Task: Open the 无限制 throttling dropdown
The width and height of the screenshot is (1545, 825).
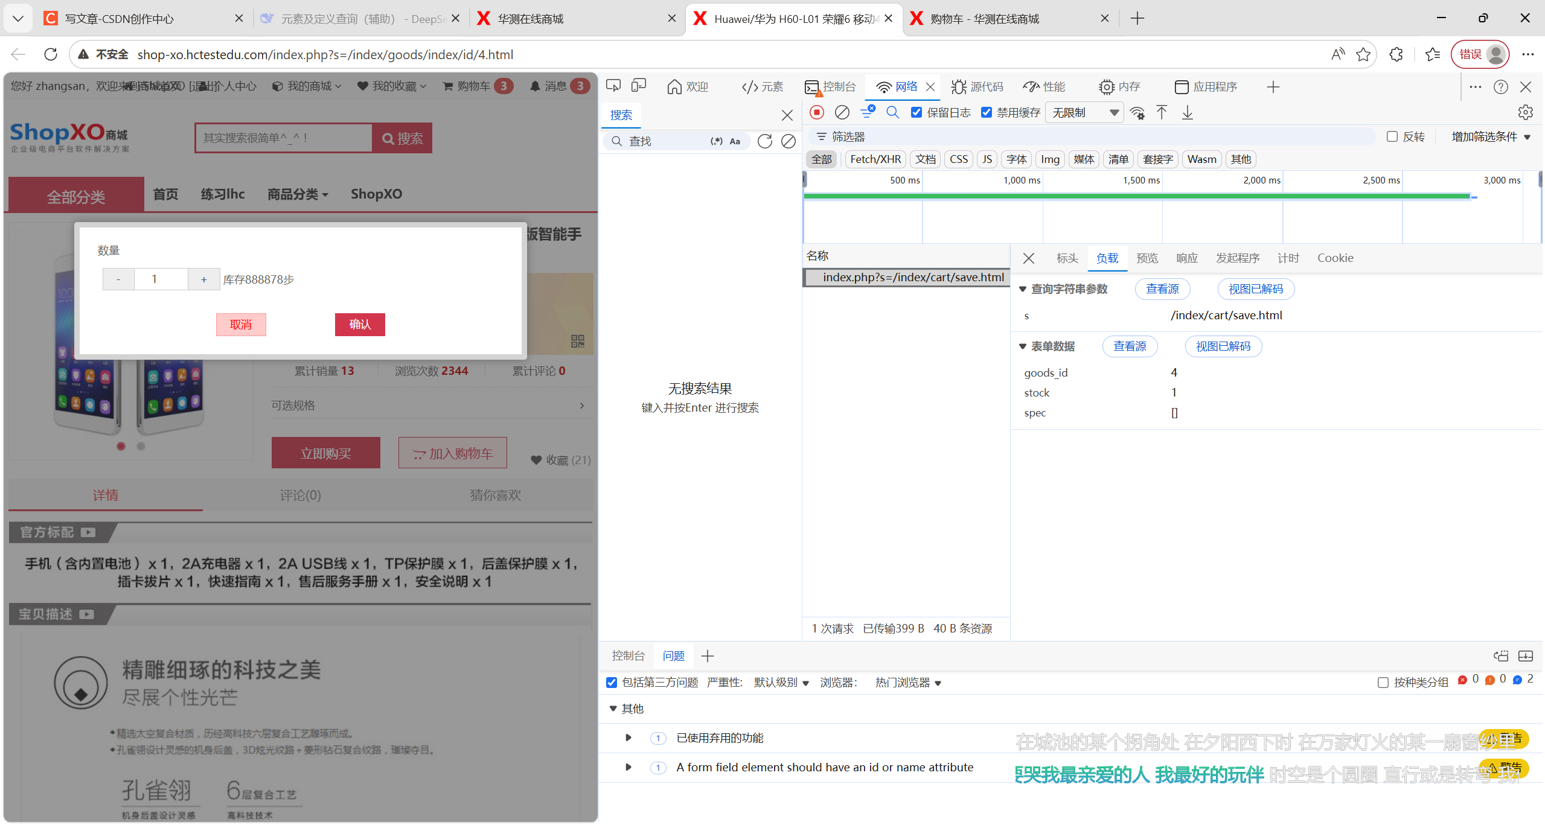Action: pos(1084,113)
